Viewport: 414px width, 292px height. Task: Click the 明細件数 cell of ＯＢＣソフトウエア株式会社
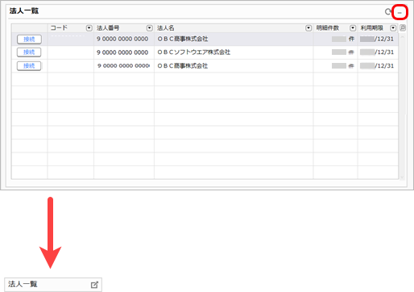coord(335,52)
